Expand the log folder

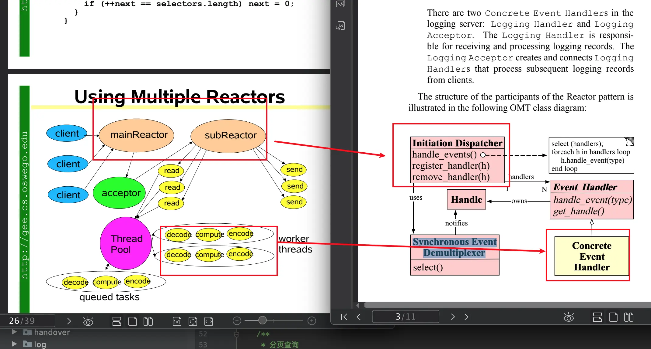(x=14, y=344)
